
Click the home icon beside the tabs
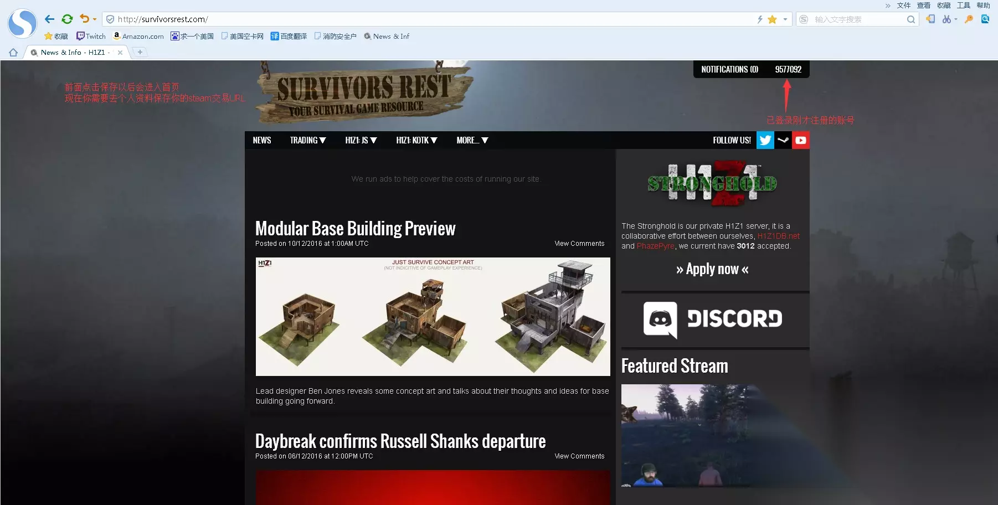point(13,53)
